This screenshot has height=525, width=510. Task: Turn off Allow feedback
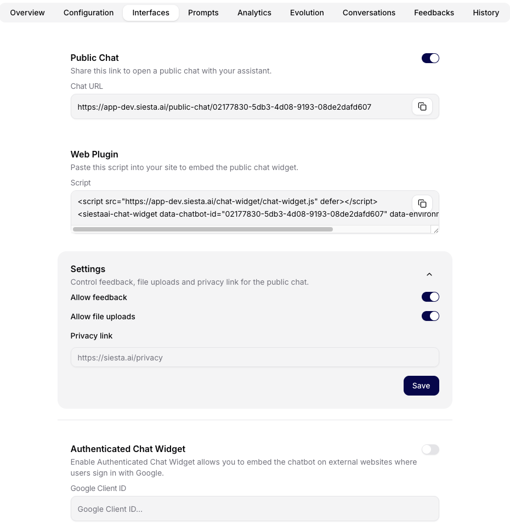click(x=430, y=297)
